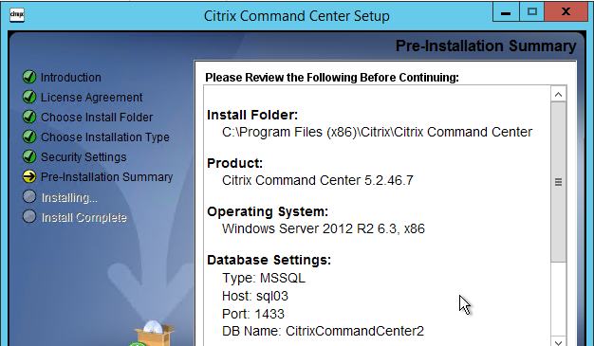Viewport: 594px width, 346px height.
Task: Select the Security Settings step label
Action: (x=84, y=156)
